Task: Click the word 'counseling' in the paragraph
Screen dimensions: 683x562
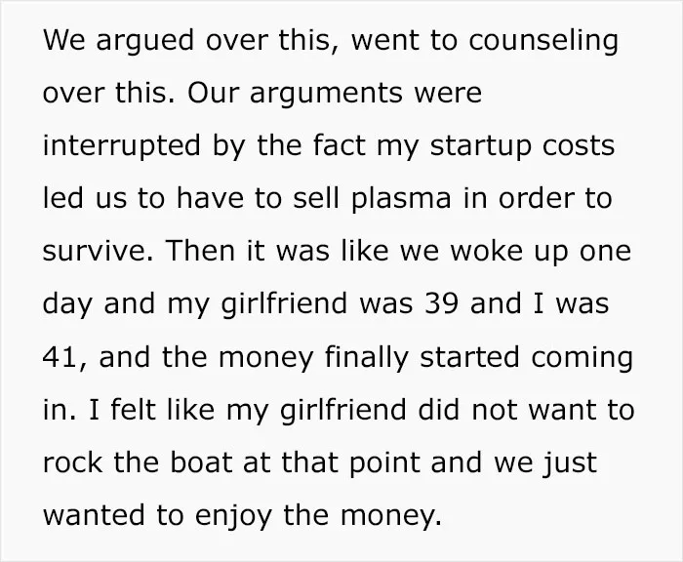Action: [543, 41]
